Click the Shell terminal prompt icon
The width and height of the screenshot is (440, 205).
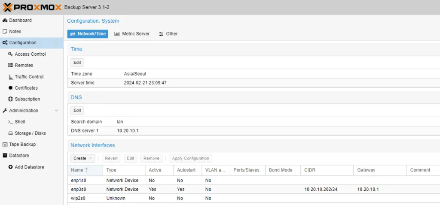10,122
